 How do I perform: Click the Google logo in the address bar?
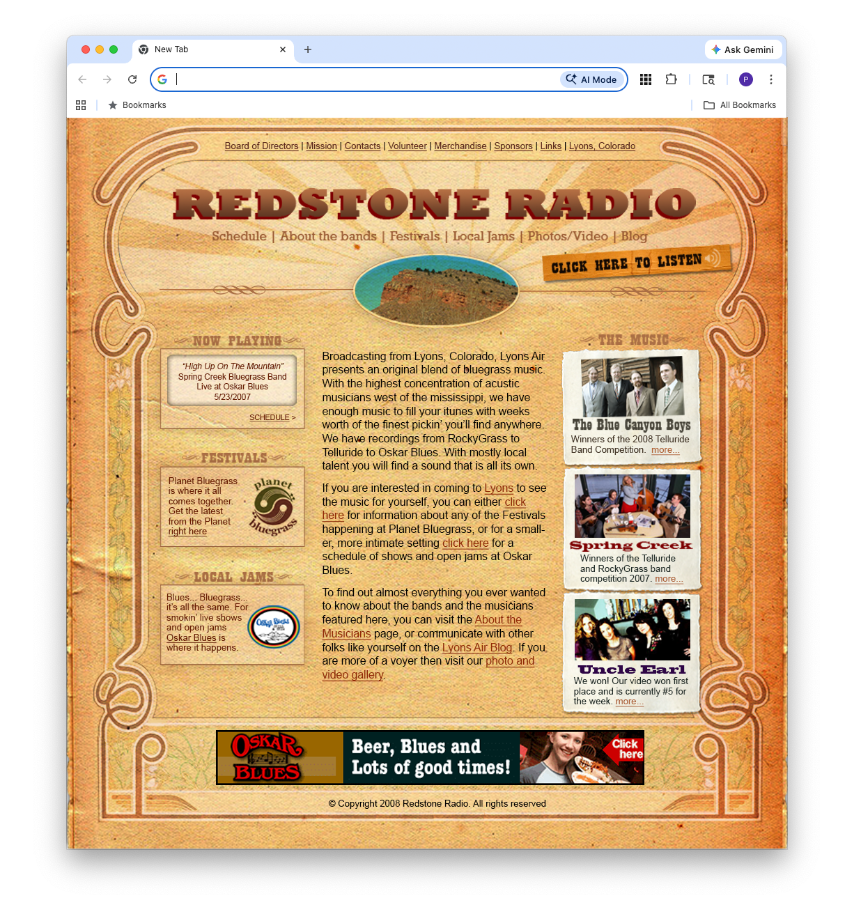tap(162, 79)
